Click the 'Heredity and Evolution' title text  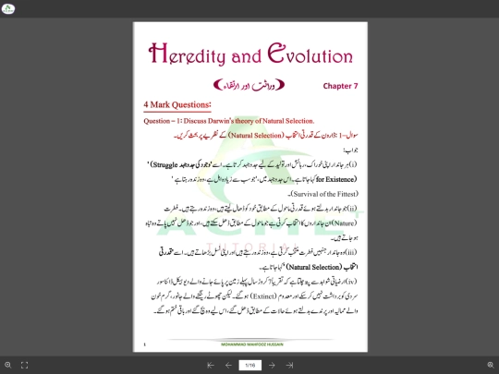click(250, 54)
